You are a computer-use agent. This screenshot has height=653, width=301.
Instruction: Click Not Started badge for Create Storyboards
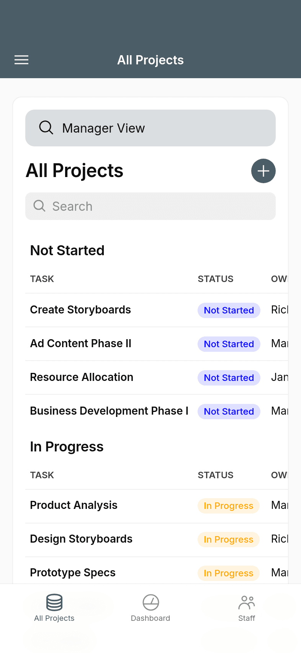pyautogui.click(x=229, y=310)
